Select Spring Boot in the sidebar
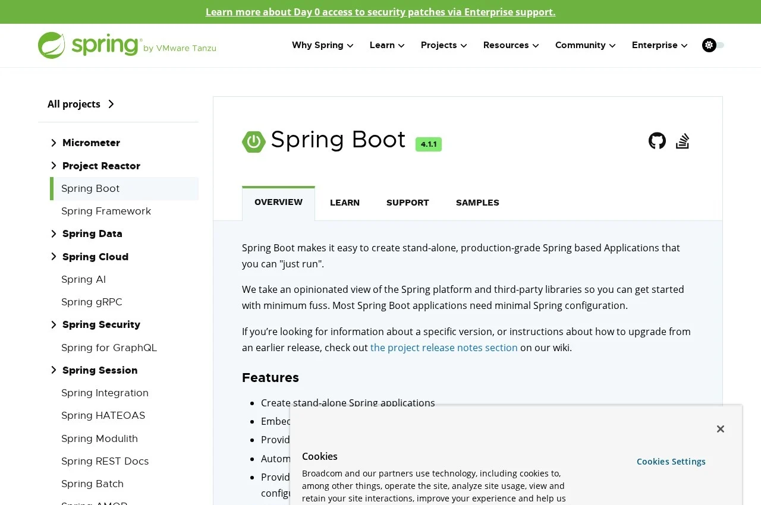761x505 pixels. [x=124, y=188]
